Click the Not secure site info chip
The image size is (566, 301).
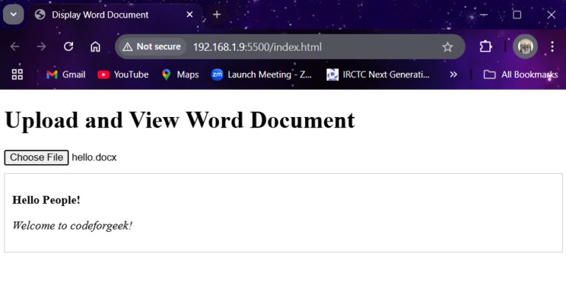(x=152, y=46)
